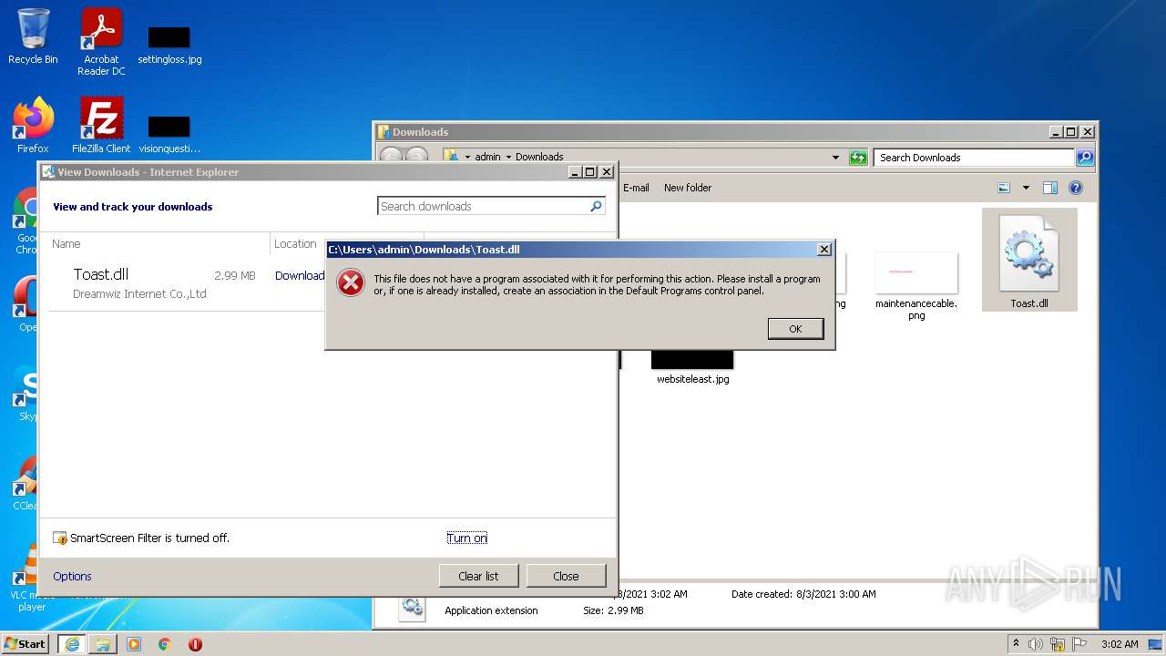Click the red Opera taskbar icon

point(195,644)
